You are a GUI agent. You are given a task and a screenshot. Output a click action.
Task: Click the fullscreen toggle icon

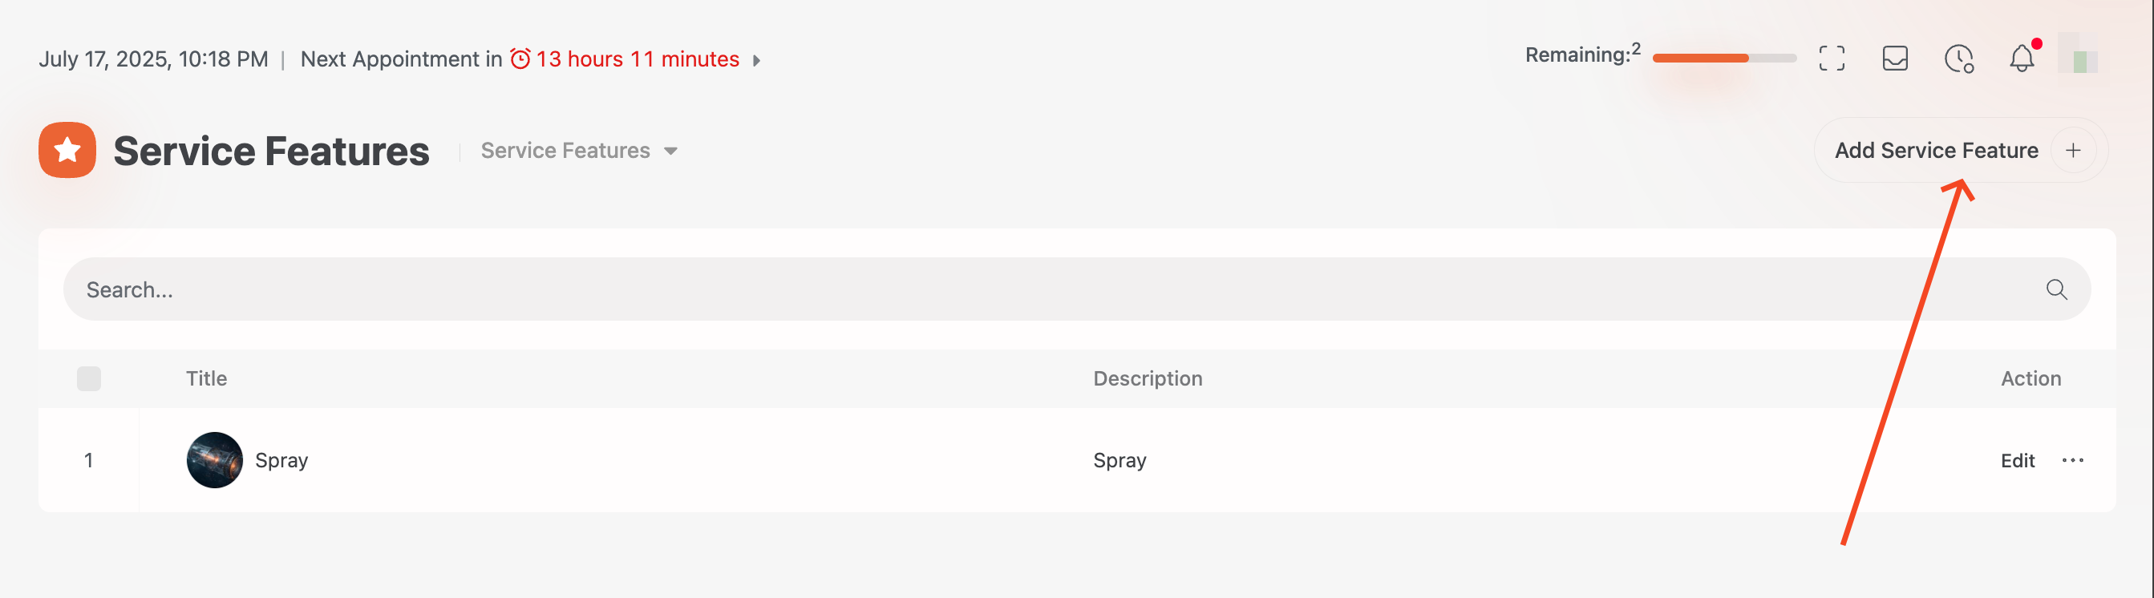(1832, 59)
